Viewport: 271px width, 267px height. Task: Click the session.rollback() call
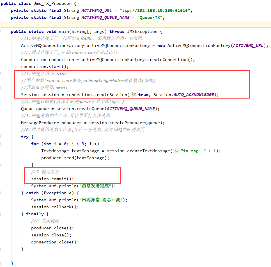(x=55, y=207)
